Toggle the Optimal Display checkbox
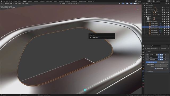The image size is (170, 96). 155,69
